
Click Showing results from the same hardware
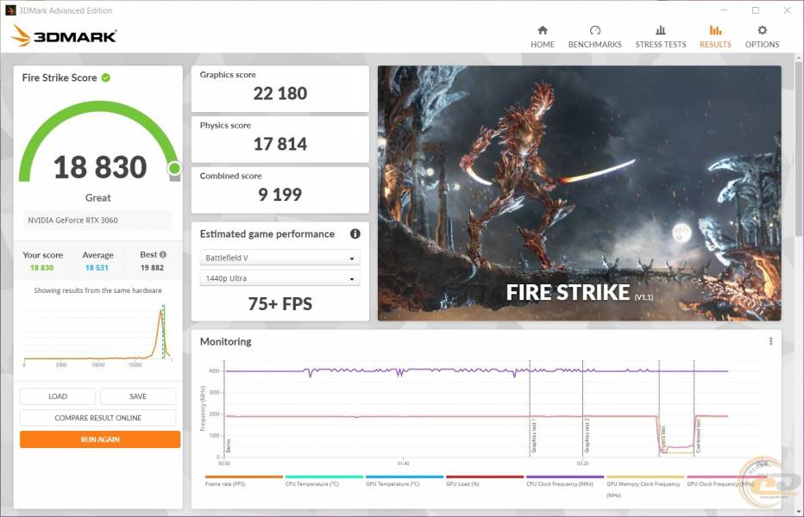coord(98,290)
